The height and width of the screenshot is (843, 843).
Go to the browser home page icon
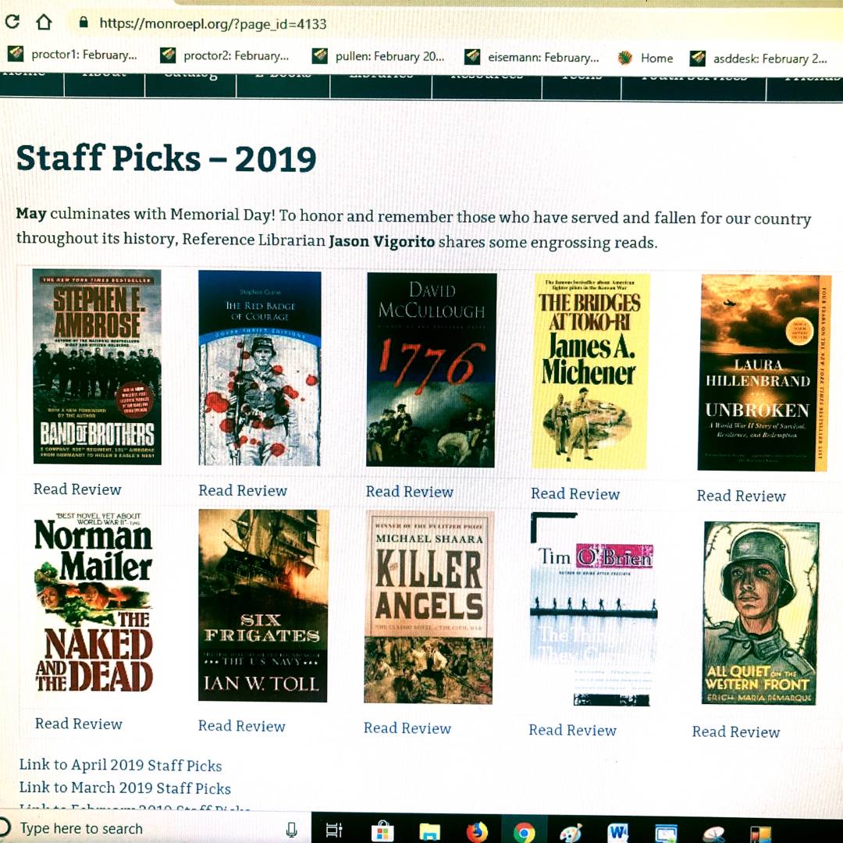(44, 22)
